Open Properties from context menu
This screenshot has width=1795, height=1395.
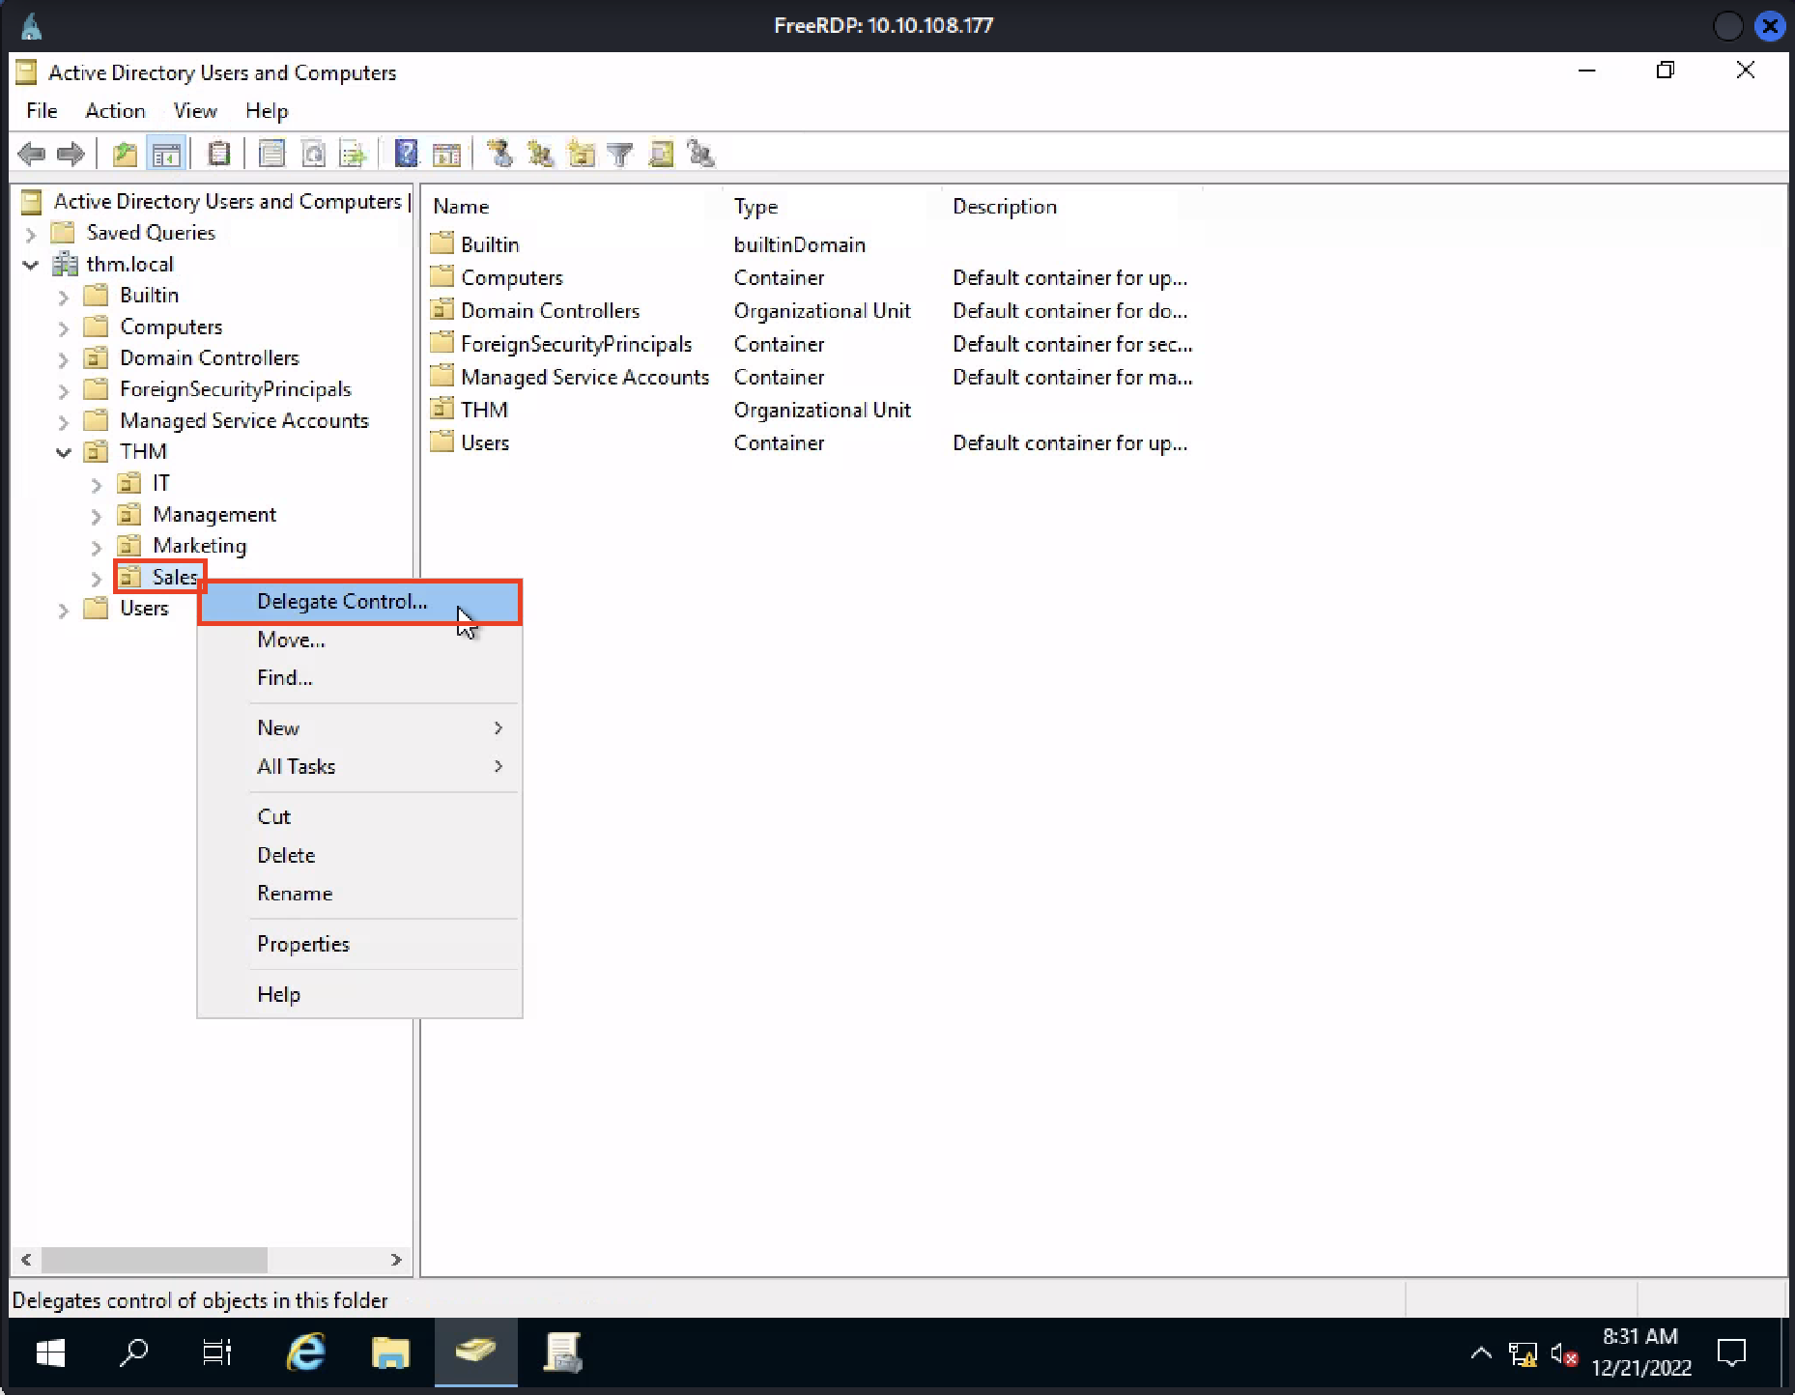(x=360, y=945)
